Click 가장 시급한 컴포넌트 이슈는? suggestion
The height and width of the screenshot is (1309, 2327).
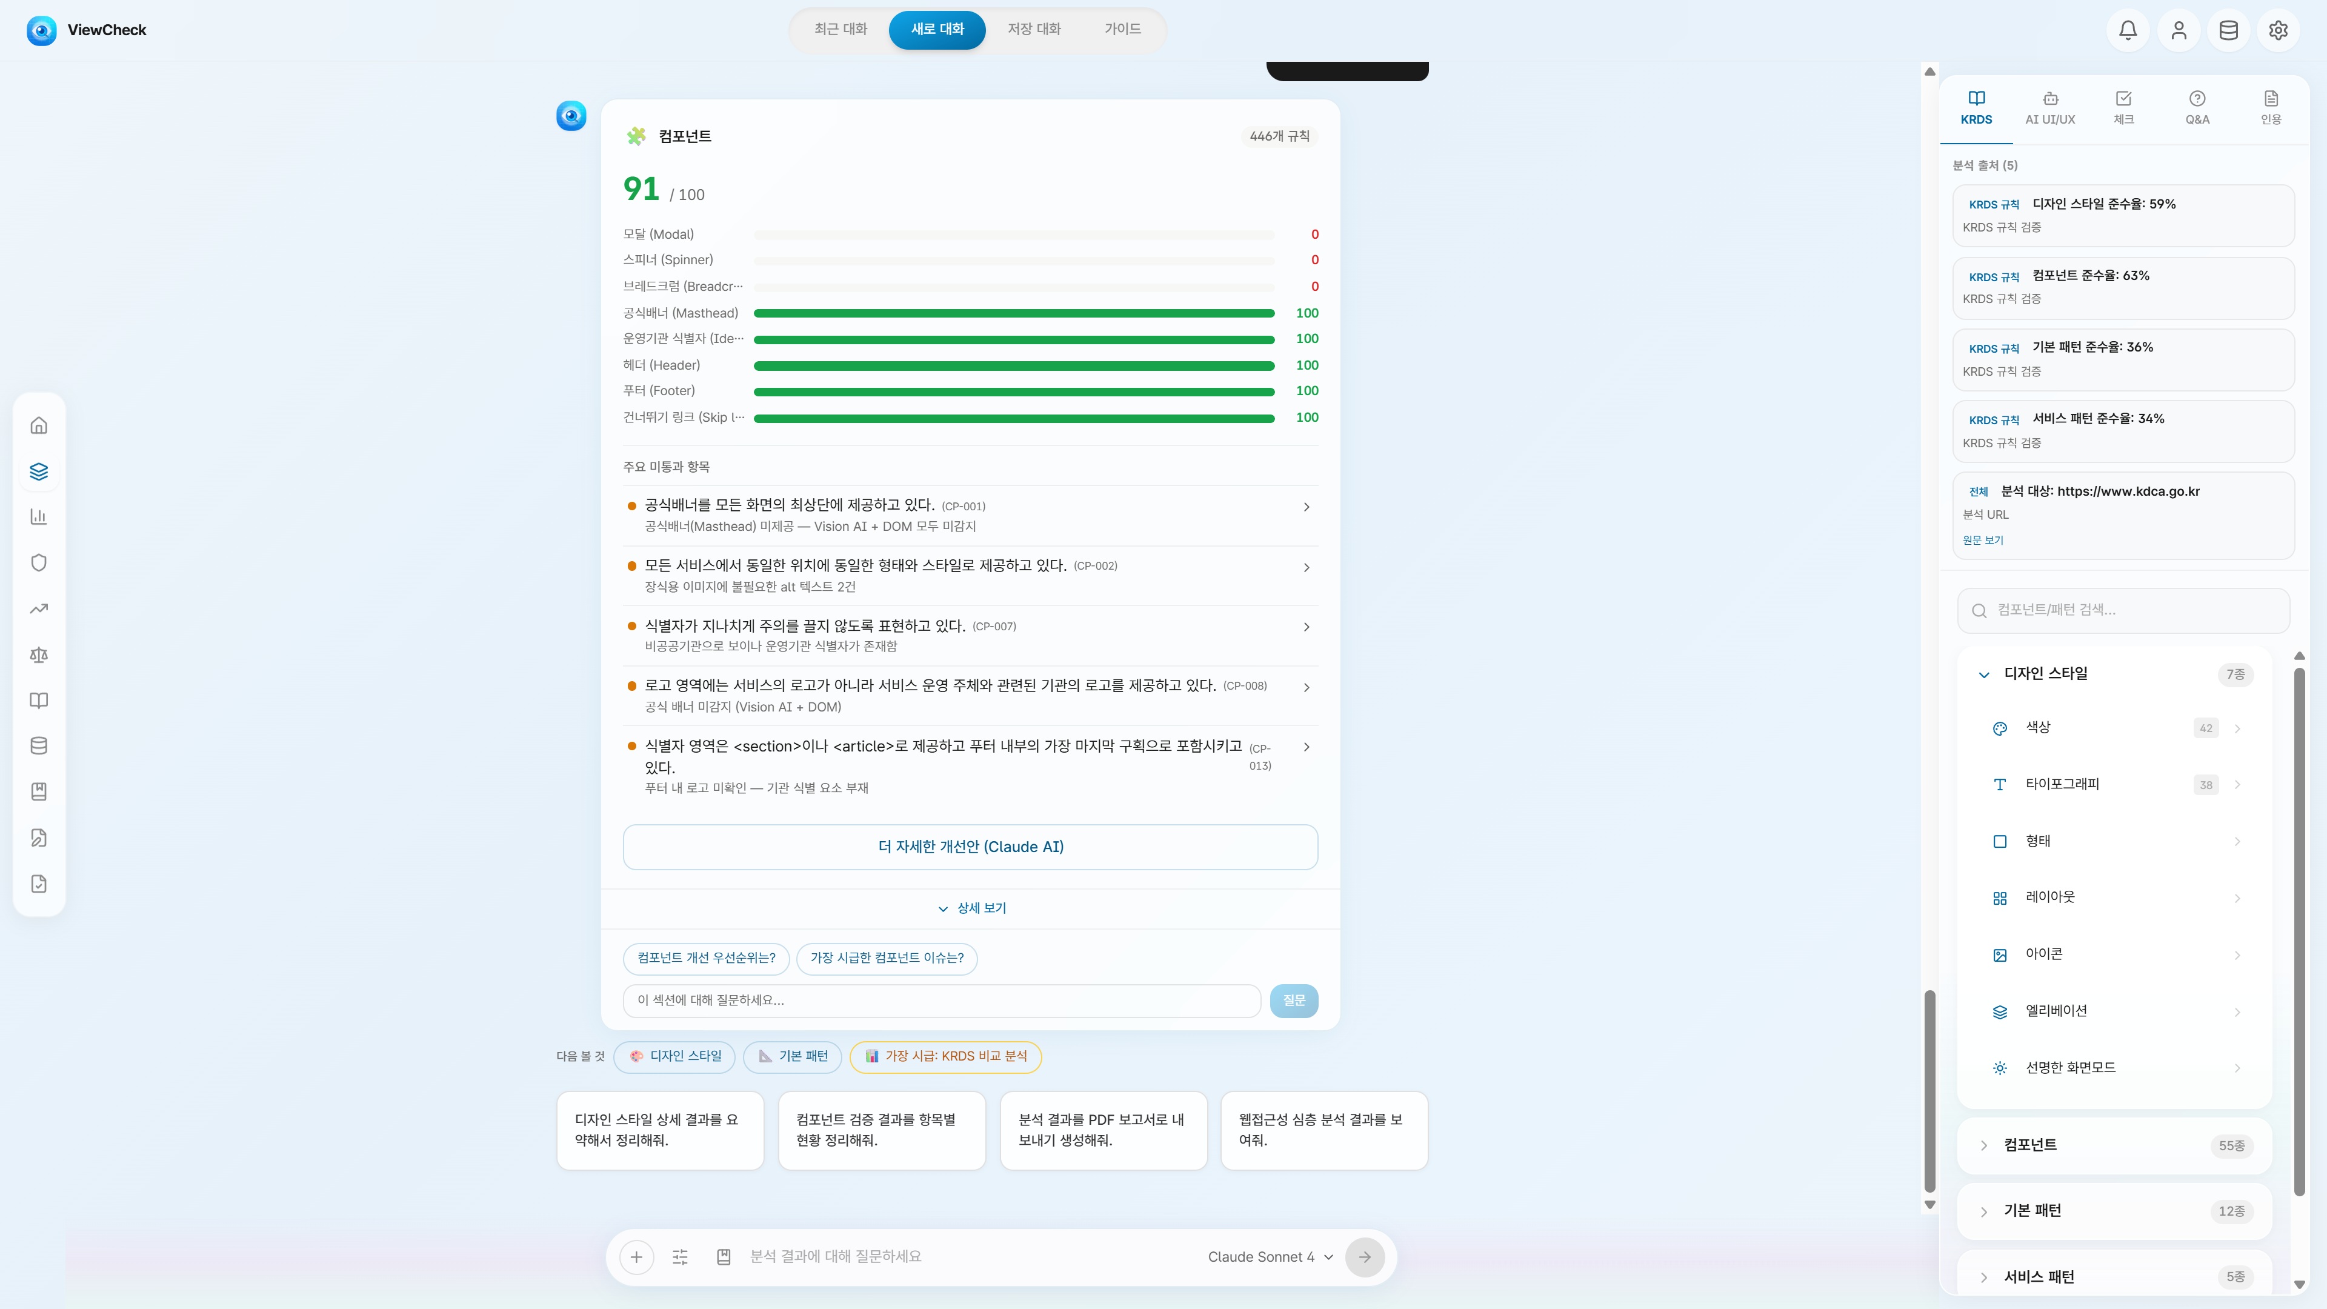[886, 959]
